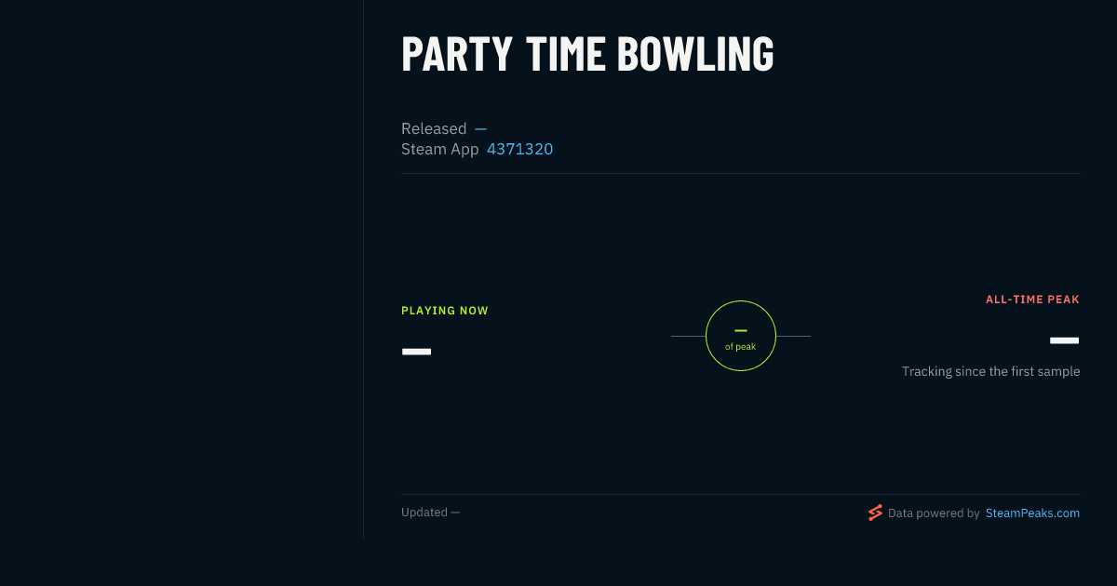Image resolution: width=1117 pixels, height=586 pixels.
Task: Click Tracking since the first sample text
Action: (990, 371)
